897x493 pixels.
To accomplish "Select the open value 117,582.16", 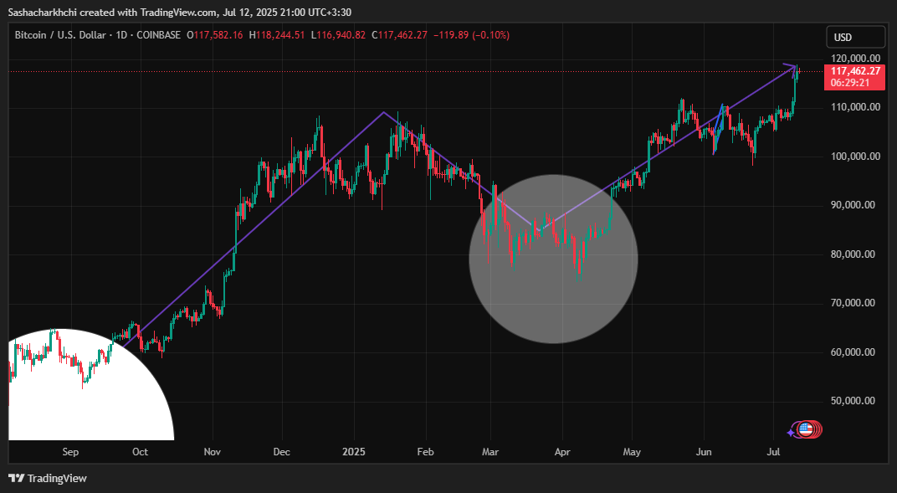I will pyautogui.click(x=218, y=35).
